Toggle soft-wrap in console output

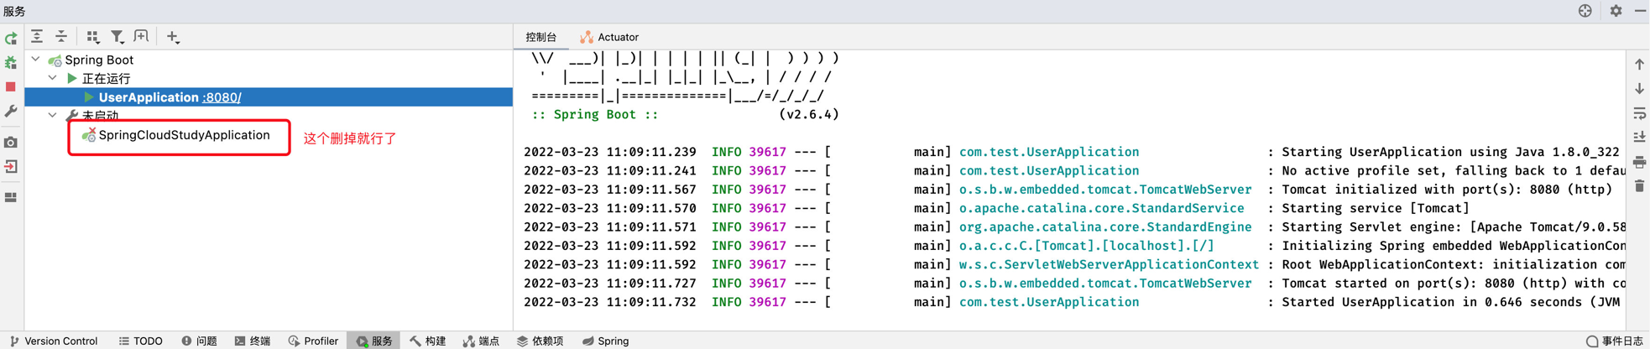click(x=1639, y=112)
